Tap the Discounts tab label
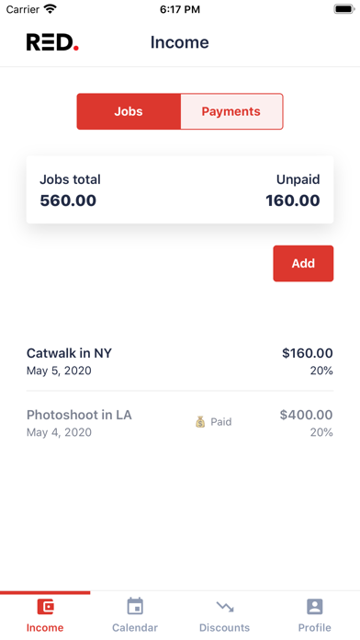Image resolution: width=360 pixels, height=640 pixels. point(225,627)
